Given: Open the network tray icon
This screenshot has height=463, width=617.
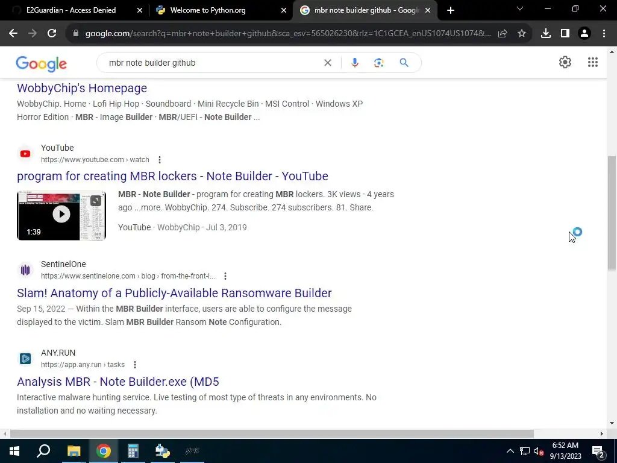Looking at the screenshot, I should click(525, 451).
